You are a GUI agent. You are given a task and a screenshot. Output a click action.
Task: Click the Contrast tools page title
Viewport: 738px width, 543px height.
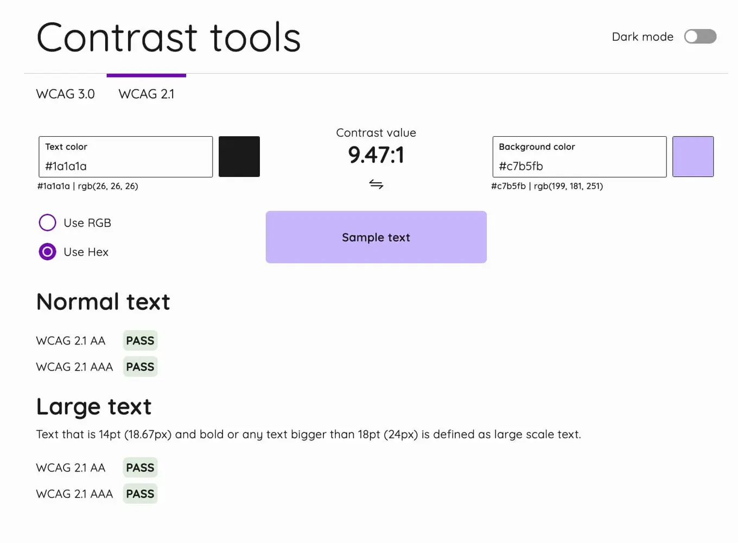(x=168, y=36)
